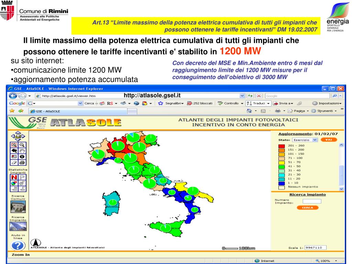Add to Favorites with star-plus icon
This screenshot has width=352, height=264.
[21, 111]
